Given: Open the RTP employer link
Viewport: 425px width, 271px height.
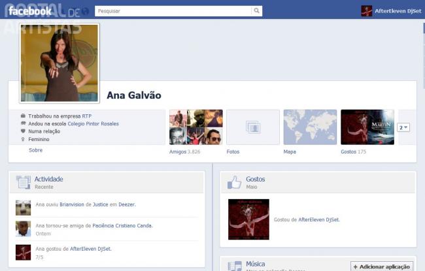Looking at the screenshot, I should click(87, 116).
